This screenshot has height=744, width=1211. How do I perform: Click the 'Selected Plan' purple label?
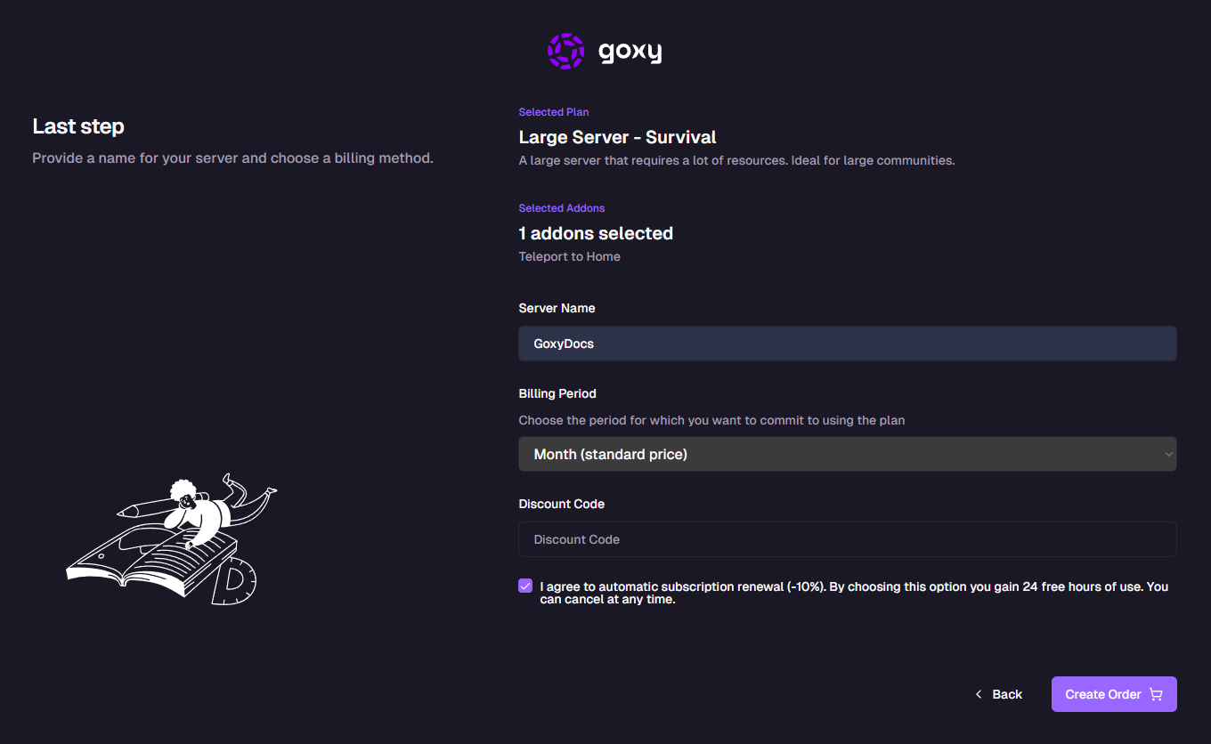click(x=554, y=112)
